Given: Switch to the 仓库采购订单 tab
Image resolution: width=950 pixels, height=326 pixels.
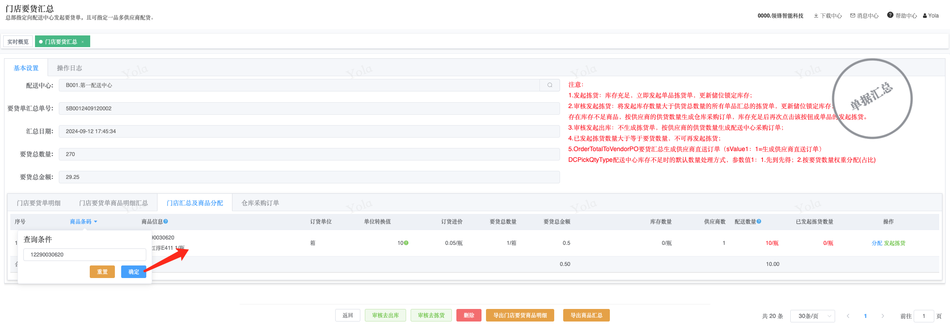Looking at the screenshot, I should (260, 203).
